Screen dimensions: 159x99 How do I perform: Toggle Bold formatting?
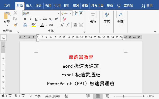[x=25, y=19]
